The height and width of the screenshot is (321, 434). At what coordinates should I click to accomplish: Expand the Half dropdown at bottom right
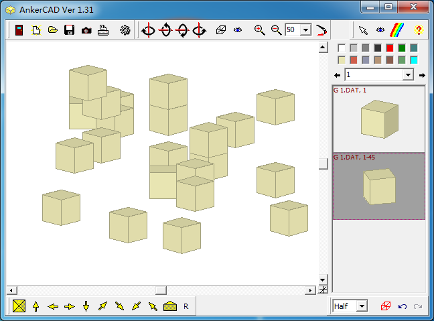(x=362, y=306)
